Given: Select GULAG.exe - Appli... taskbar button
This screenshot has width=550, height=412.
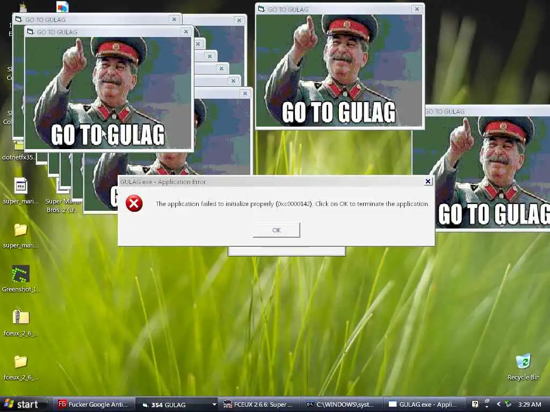Looking at the screenshot, I should (424, 404).
